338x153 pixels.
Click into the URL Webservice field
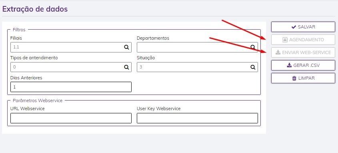pyautogui.click(x=71, y=118)
